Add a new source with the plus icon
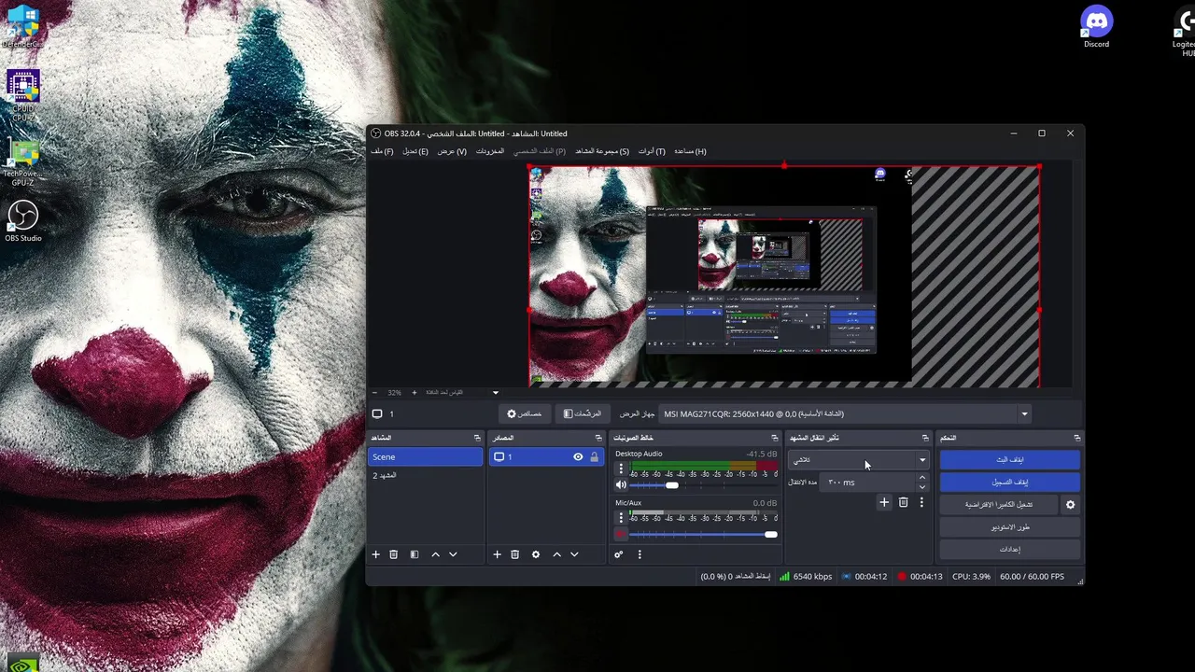The height and width of the screenshot is (672, 1195). [x=497, y=554]
